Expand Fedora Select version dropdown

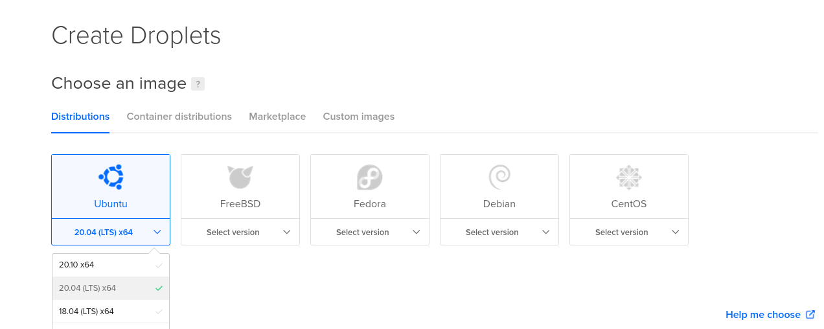click(370, 232)
